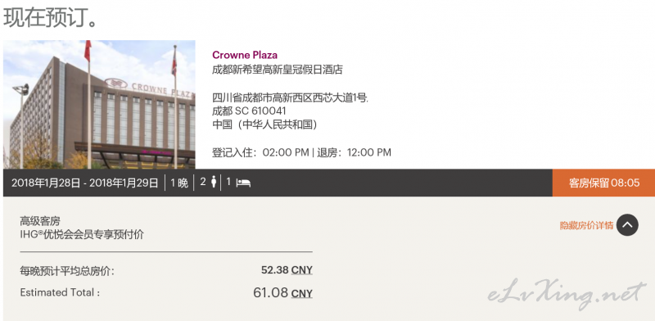The width and height of the screenshot is (655, 321).
Task: Open the Crowne Plaza hotel photo thumbnail
Action: click(99, 105)
